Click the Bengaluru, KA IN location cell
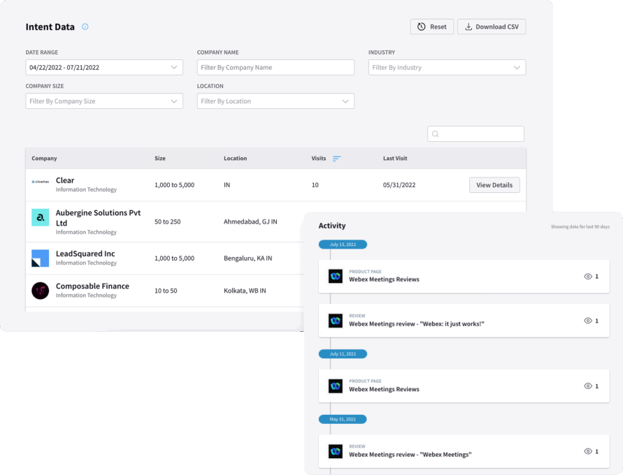The image size is (623, 475). point(248,258)
